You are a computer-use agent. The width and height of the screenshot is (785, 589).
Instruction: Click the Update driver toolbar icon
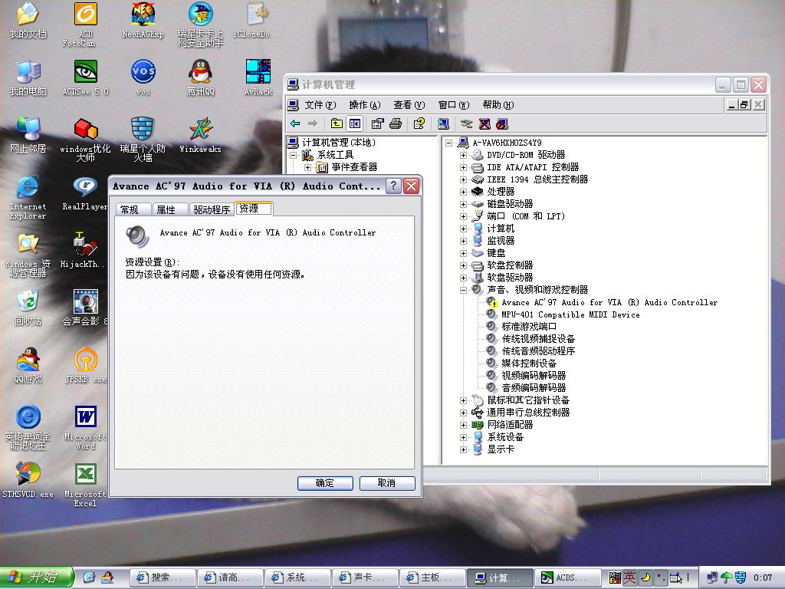tap(467, 123)
